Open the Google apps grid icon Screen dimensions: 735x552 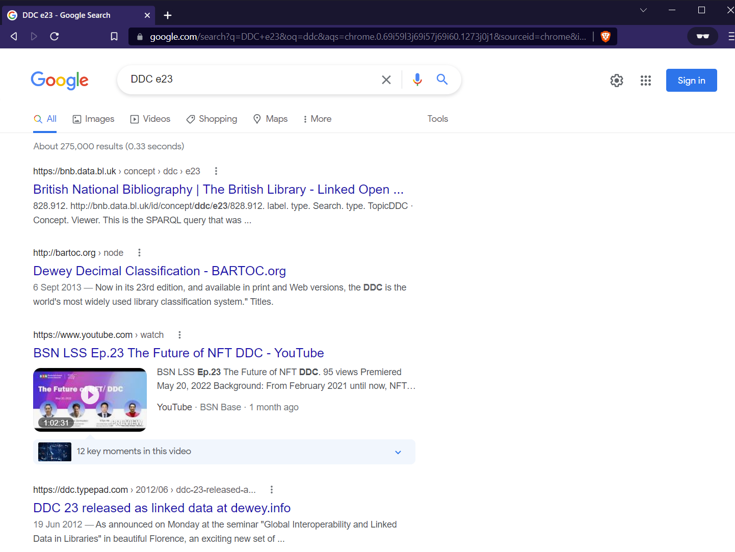646,81
